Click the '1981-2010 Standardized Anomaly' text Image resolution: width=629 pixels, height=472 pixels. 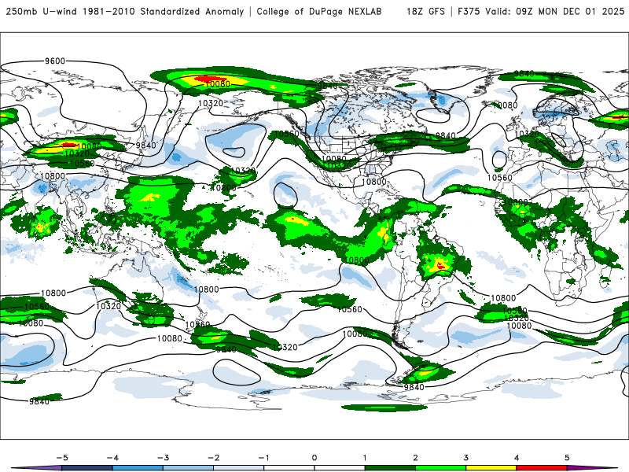164,12
